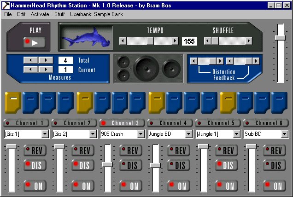This screenshot has height=197, width=293.
Task: Open the Userbank: Sample Bank menu
Action: click(96, 14)
